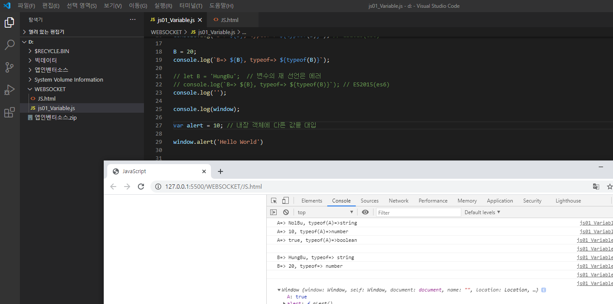Switch to the Security DevTools tab
The image size is (613, 304).
point(532,201)
